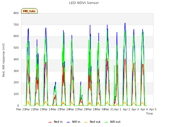Click the blue NIR in legend swatch
Screen dimensions: 169x127
pos(68,122)
